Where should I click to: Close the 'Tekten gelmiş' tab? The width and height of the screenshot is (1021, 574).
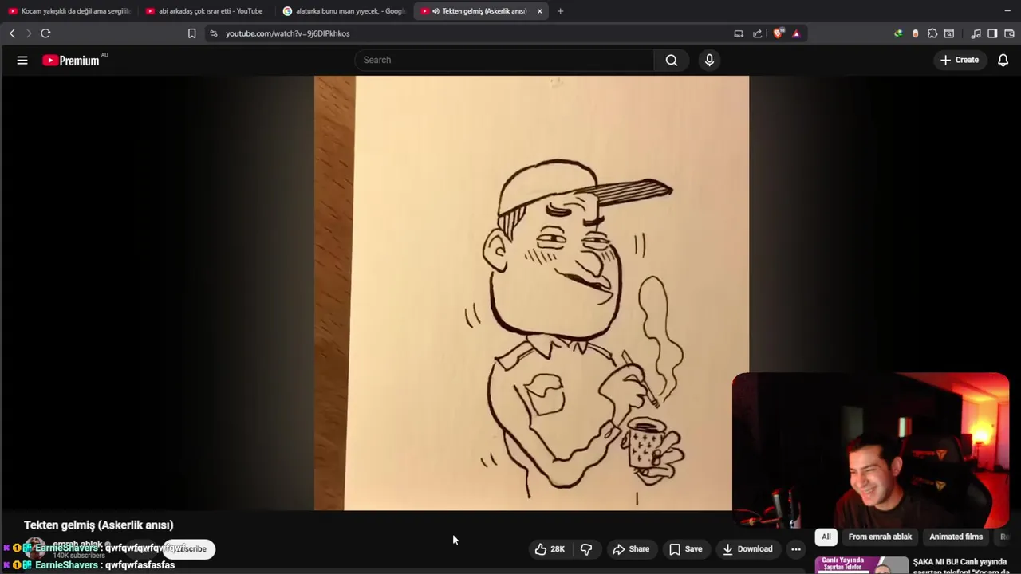[x=540, y=11]
